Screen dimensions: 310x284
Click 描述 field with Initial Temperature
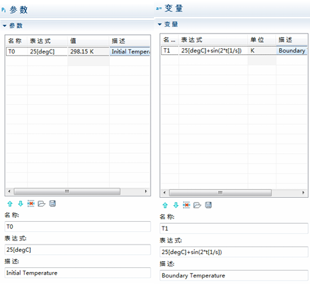tap(78, 273)
